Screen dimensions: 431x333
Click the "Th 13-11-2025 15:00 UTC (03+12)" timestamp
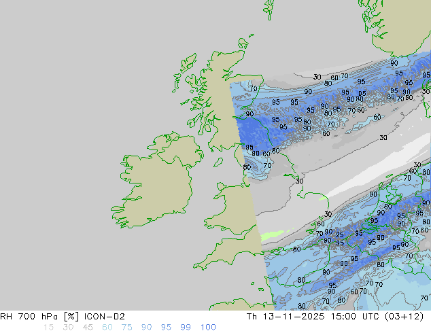[x=335, y=317]
